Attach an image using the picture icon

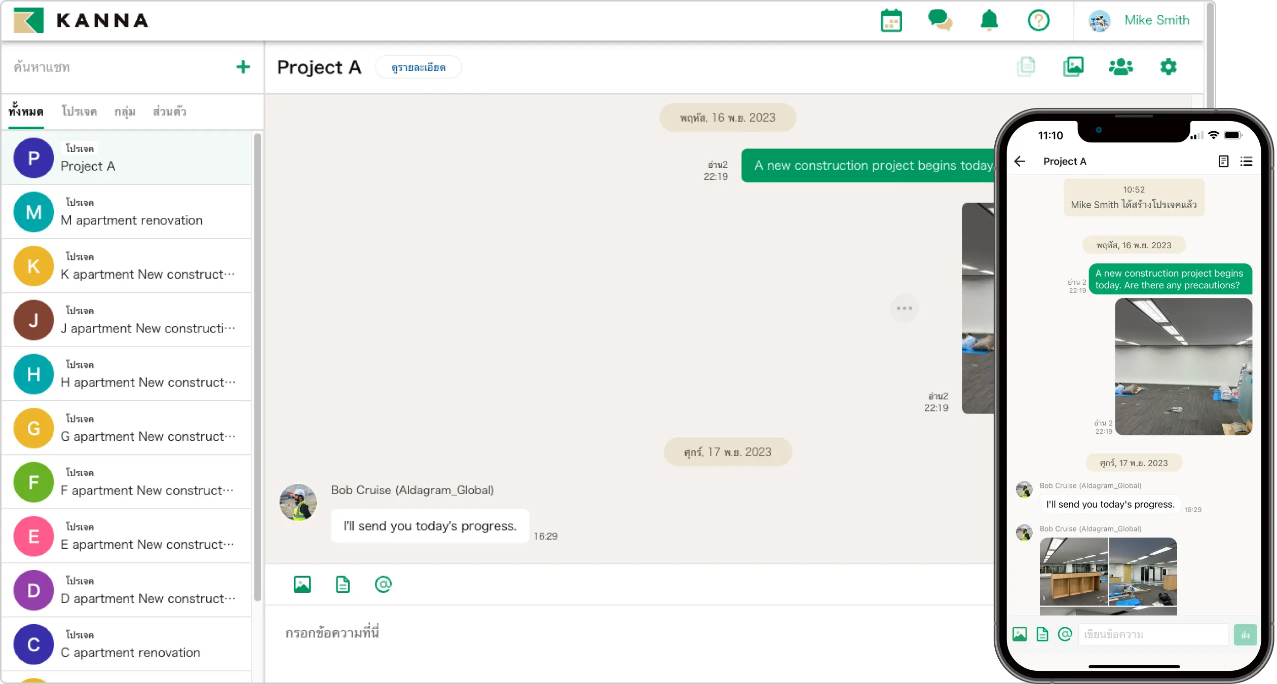[302, 584]
